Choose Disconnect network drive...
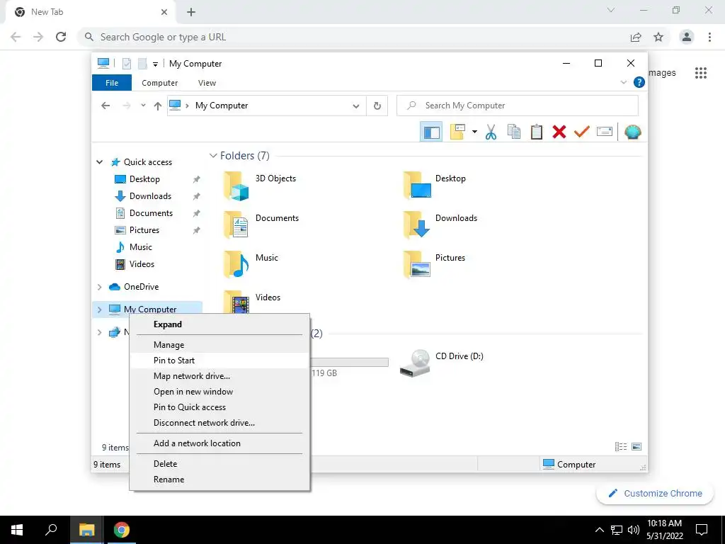Image resolution: width=725 pixels, height=544 pixels. click(x=219, y=423)
